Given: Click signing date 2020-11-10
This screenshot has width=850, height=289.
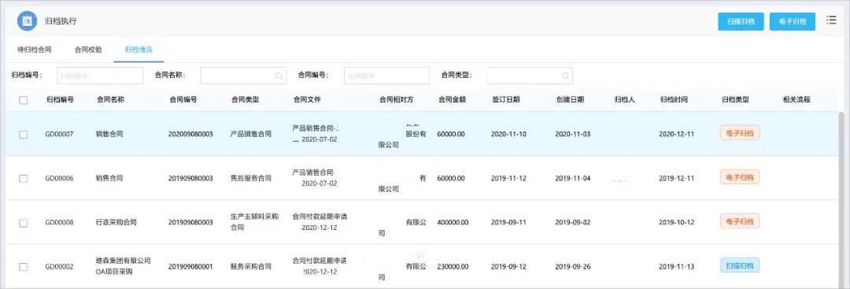Looking at the screenshot, I should coord(508,134).
